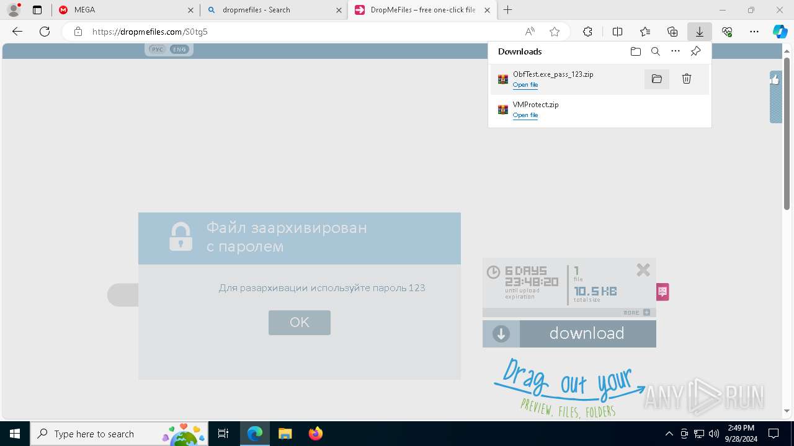Open pink chat feedback icon
The image size is (794, 446).
click(x=662, y=292)
